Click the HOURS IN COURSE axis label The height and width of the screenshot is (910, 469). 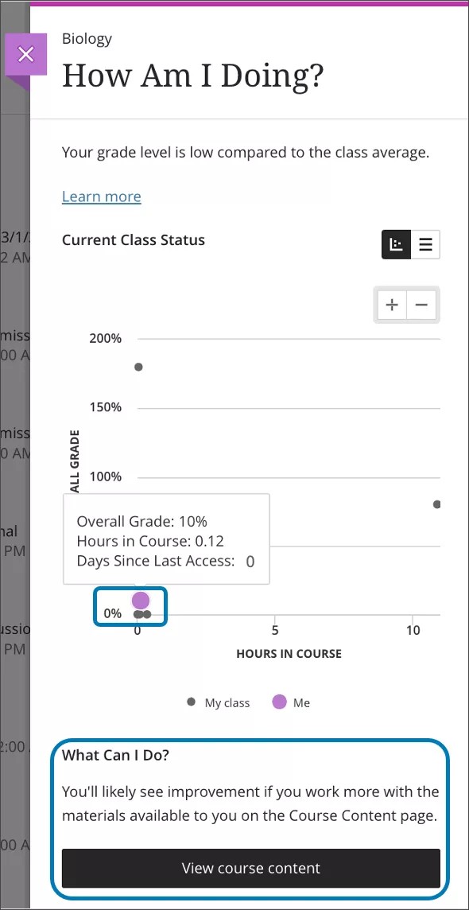(289, 653)
